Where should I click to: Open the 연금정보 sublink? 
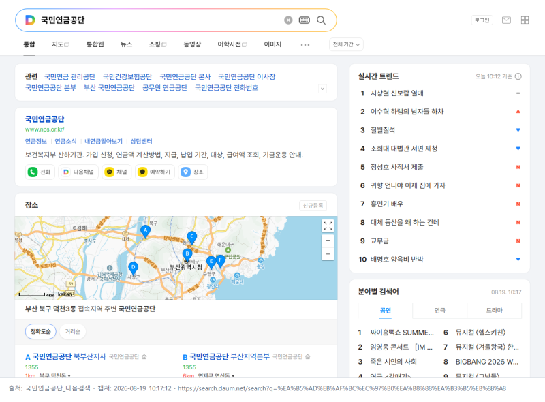pyautogui.click(x=36, y=141)
